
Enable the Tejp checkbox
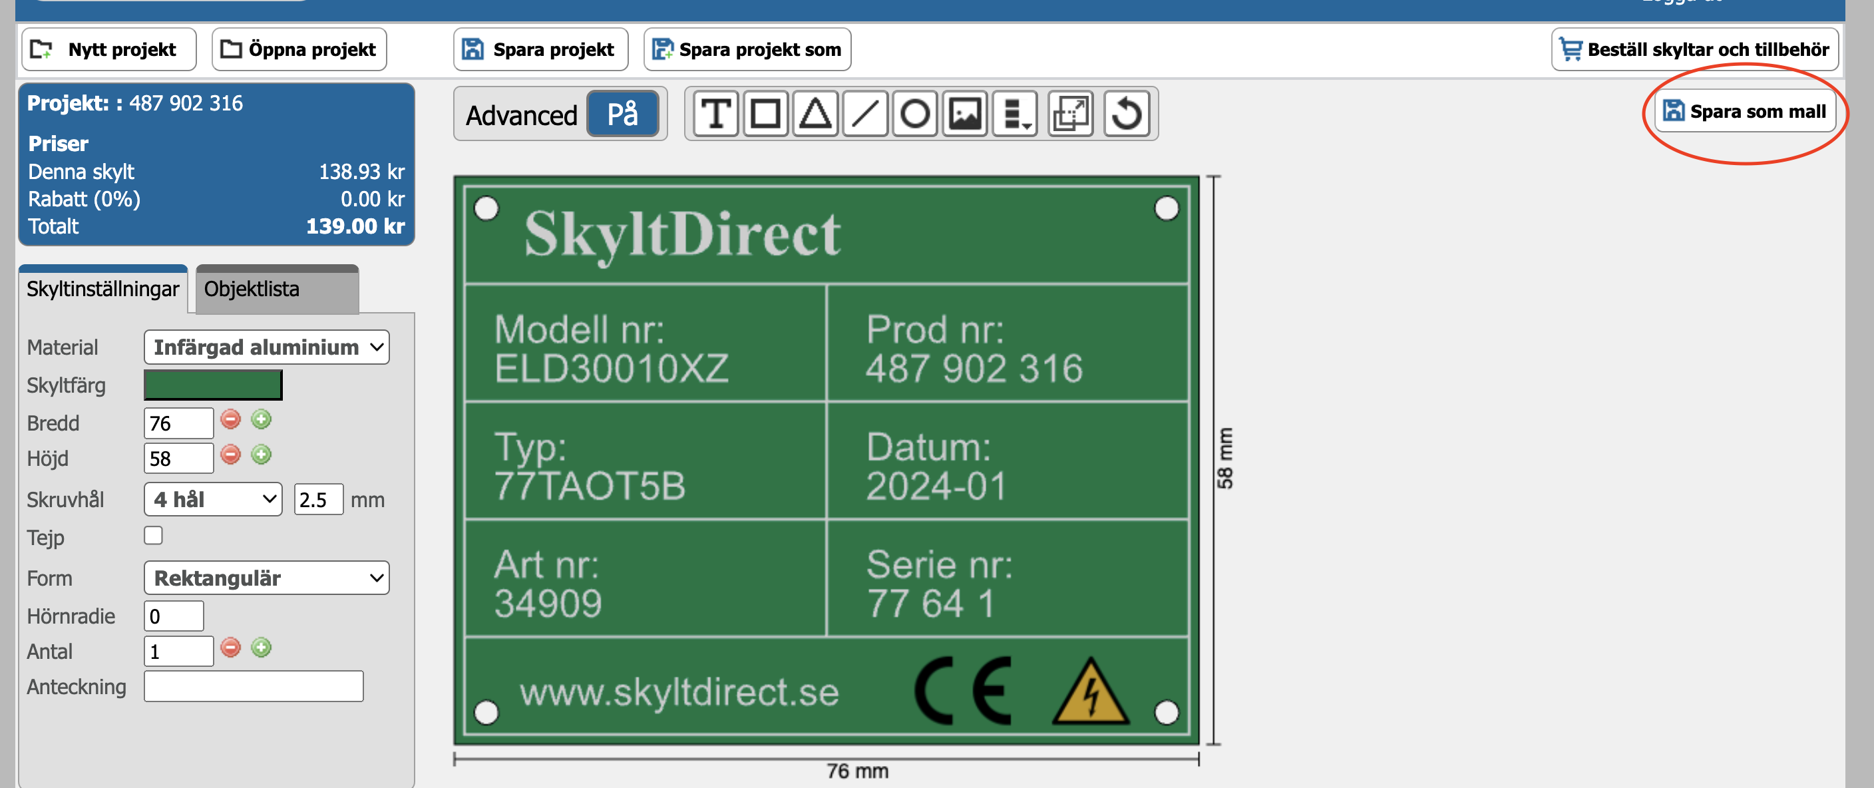click(x=154, y=536)
